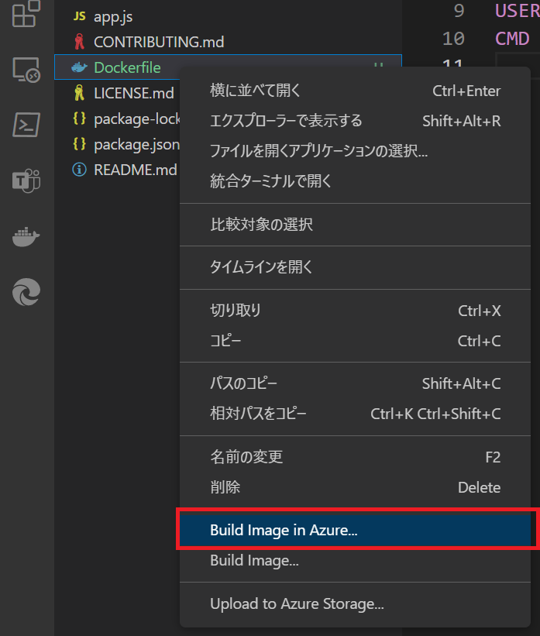
Task: Open the Extensions view icon
Action: click(26, 13)
